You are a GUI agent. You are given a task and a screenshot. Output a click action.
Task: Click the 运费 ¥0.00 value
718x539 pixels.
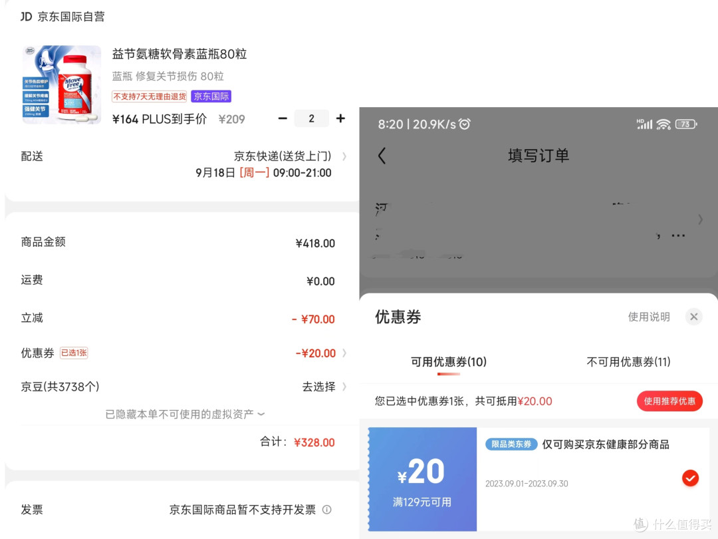(320, 281)
